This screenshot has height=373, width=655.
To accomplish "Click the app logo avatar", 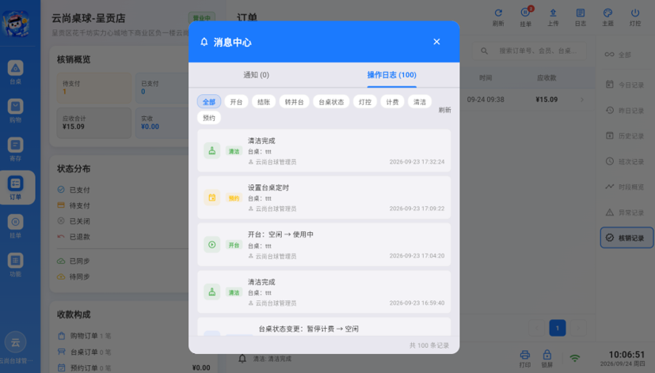I will point(16,24).
